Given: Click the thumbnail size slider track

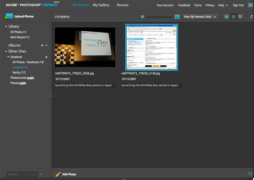Looking at the screenshot, I should coord(159,17).
